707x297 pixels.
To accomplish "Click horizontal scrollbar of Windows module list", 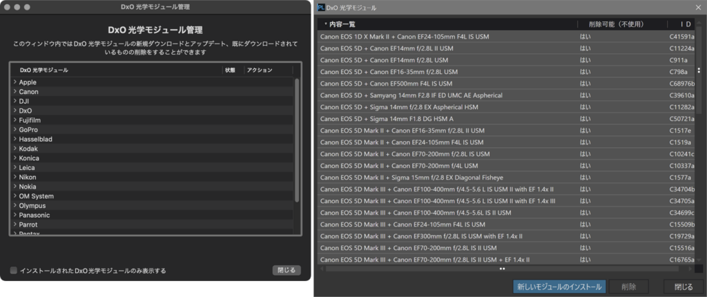I will [x=502, y=269].
